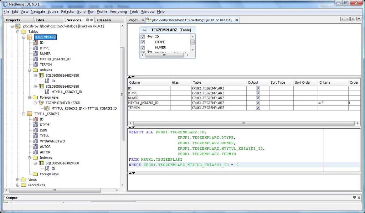Click the database connection icon for katalog1
Viewport: 365px width, 213px height.
point(18,26)
